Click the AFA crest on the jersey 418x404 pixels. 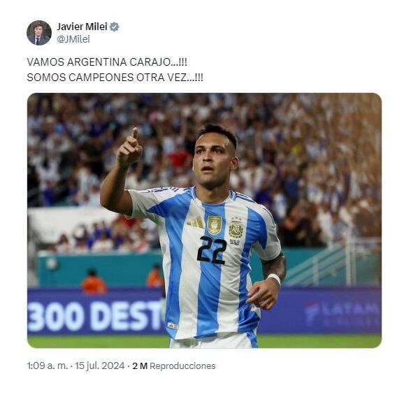(236, 229)
